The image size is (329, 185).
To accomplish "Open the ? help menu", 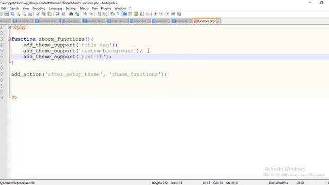I will coord(130,8).
